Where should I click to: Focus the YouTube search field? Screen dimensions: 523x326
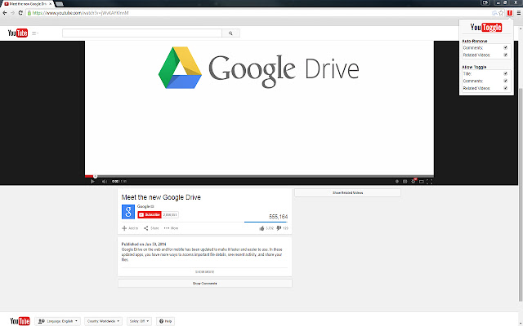[142, 33]
